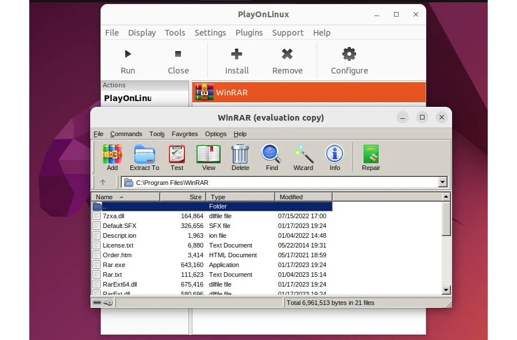The image size is (517, 340).
Task: Open the Commands menu in WinRAR
Action: coord(126,134)
